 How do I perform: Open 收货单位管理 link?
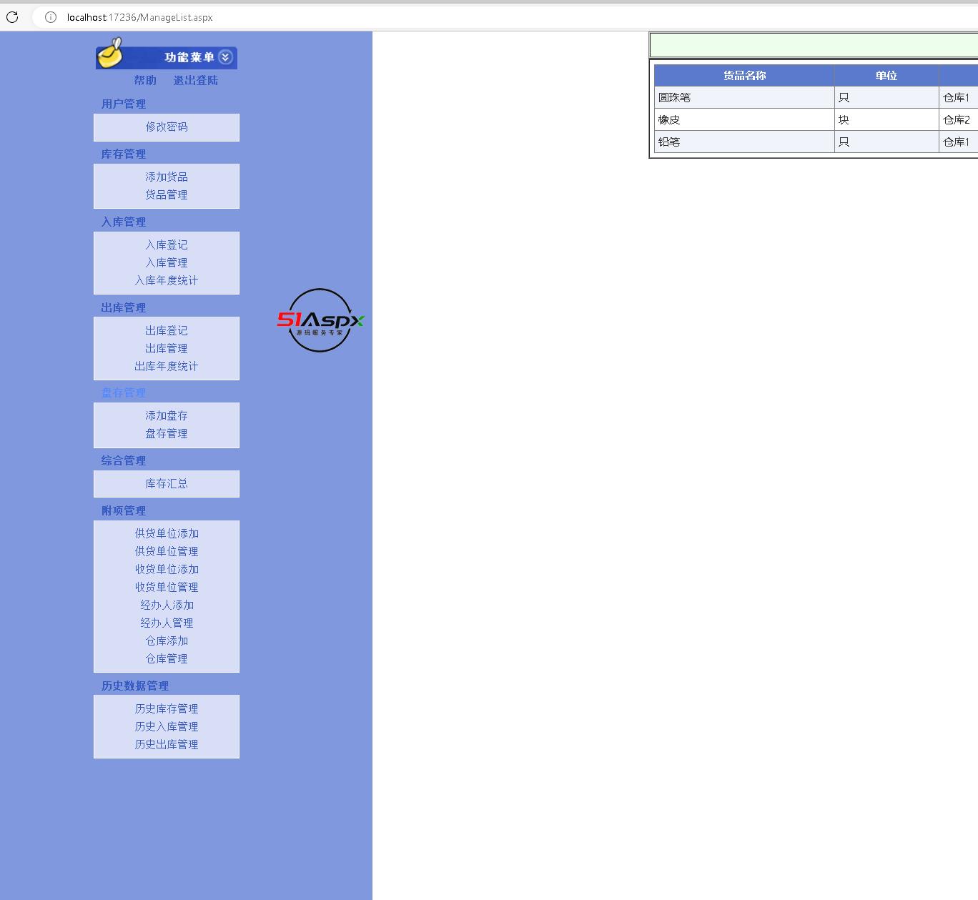167,587
